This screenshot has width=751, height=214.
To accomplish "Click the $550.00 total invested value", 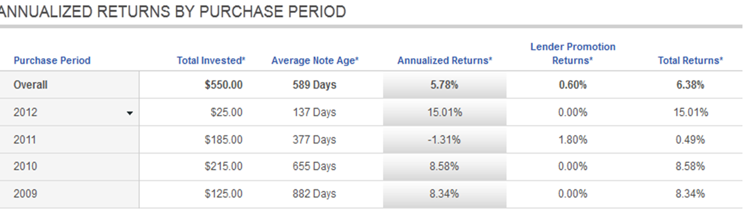I will [x=223, y=85].
